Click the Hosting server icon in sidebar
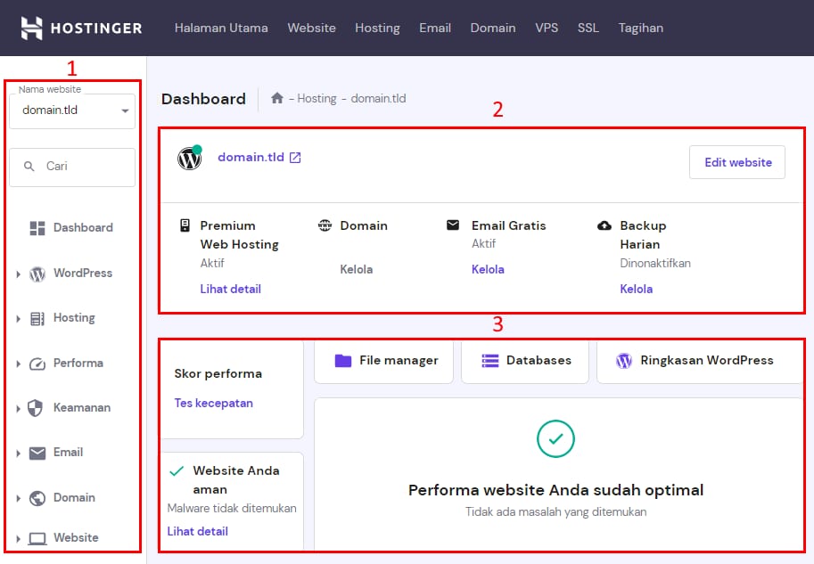814x564 pixels. [37, 319]
